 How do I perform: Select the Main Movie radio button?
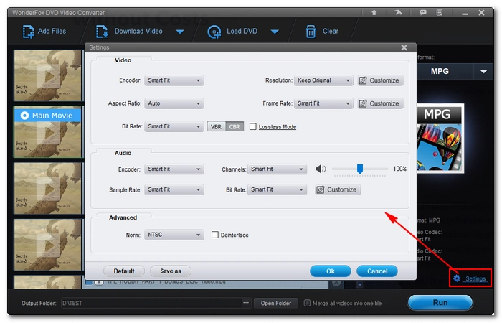pos(24,116)
